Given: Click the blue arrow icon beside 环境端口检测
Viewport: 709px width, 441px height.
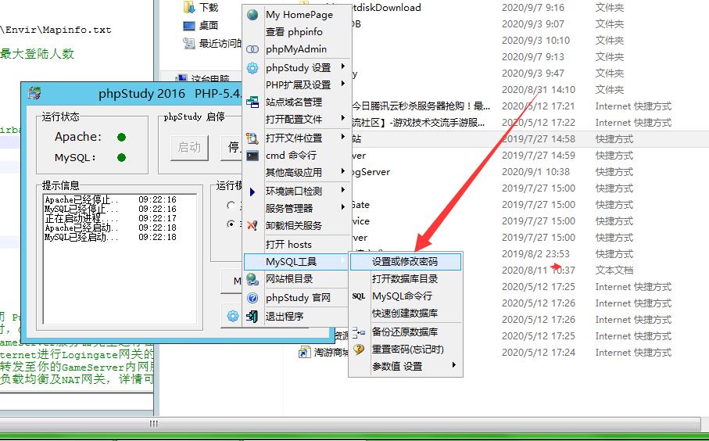Looking at the screenshot, I should tap(252, 192).
